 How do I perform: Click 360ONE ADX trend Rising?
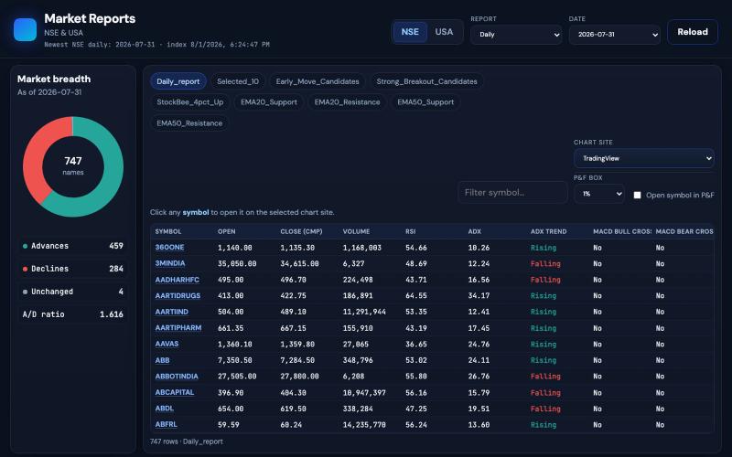pyautogui.click(x=544, y=248)
